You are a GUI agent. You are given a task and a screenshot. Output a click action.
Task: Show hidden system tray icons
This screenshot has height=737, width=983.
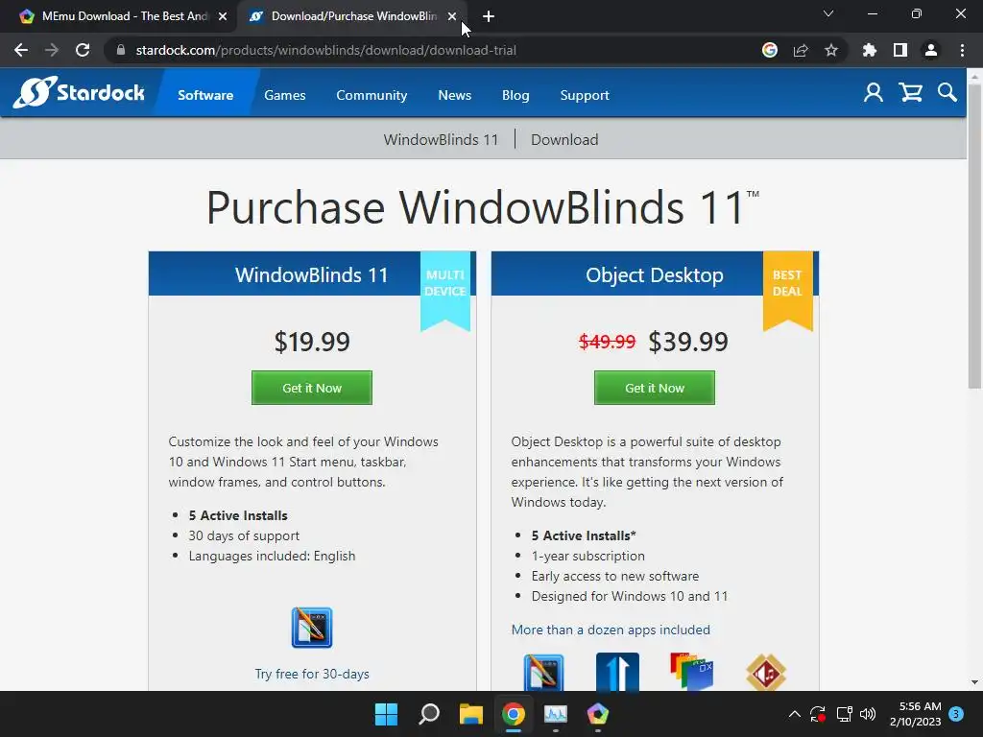(794, 714)
